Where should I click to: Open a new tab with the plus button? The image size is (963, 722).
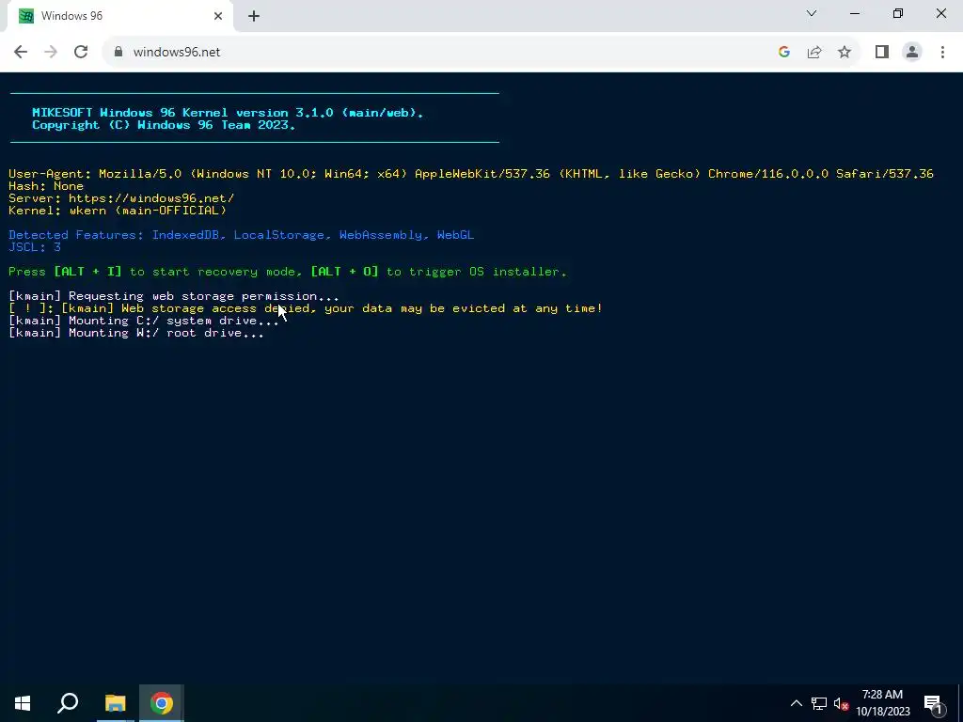tap(254, 16)
